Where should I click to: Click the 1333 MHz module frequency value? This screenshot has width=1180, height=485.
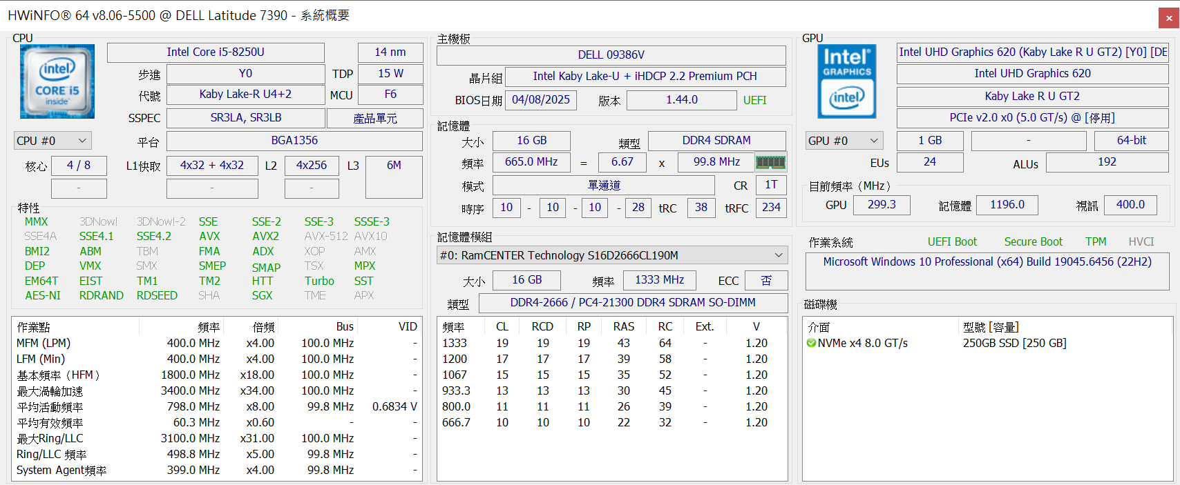pos(660,280)
